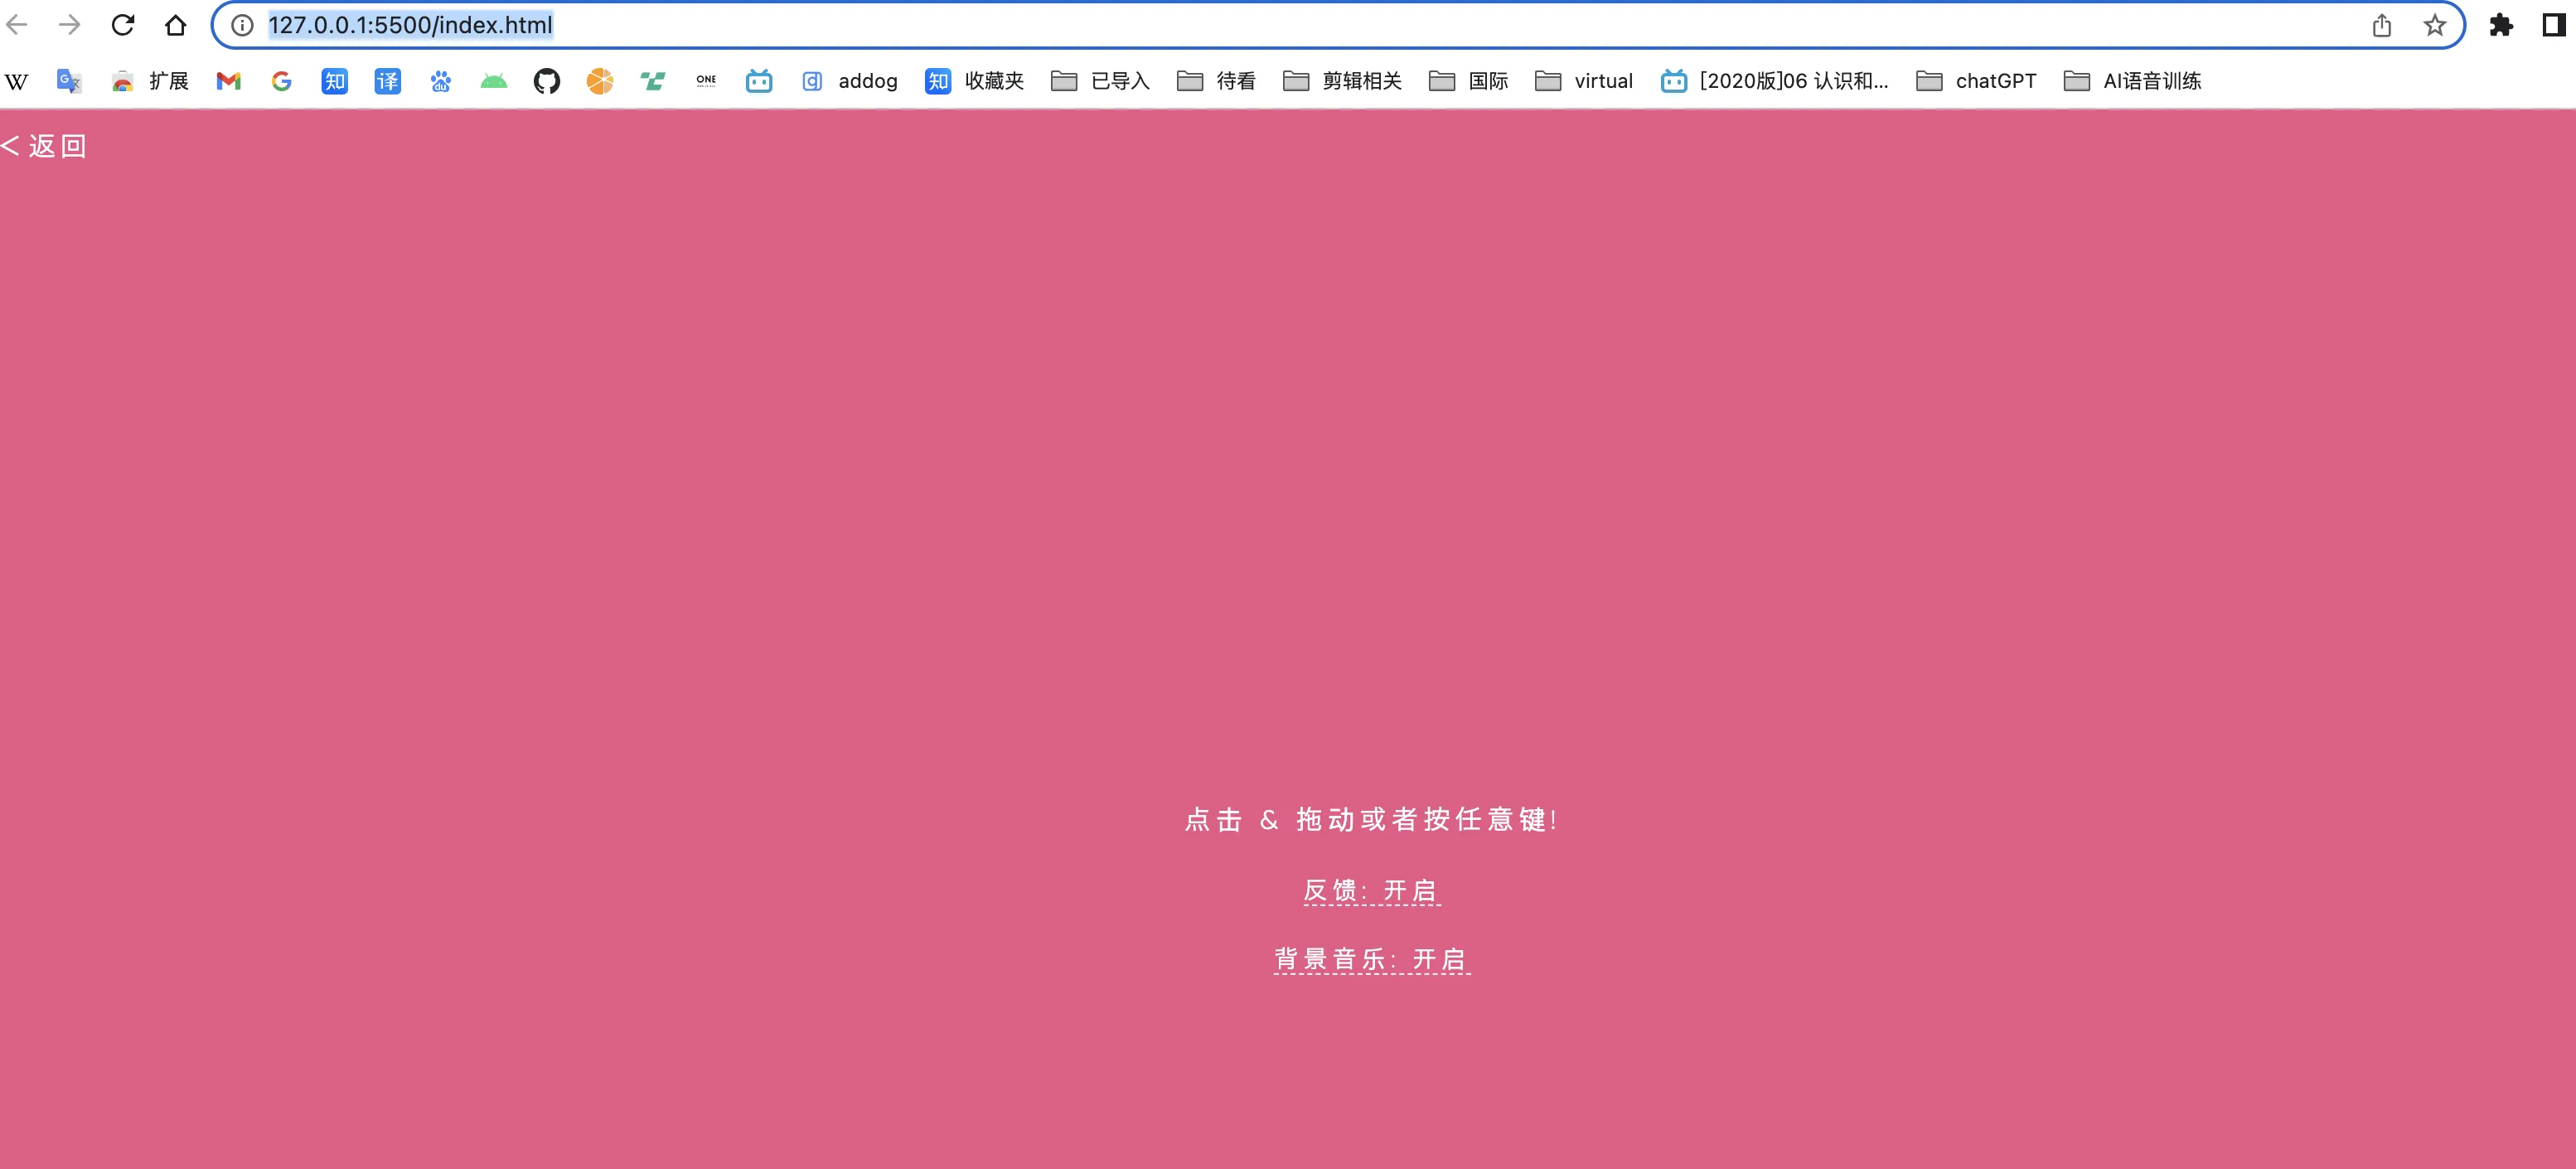Viewport: 2576px width, 1169px height.
Task: View site information icon in address bar
Action: pyautogui.click(x=242, y=25)
